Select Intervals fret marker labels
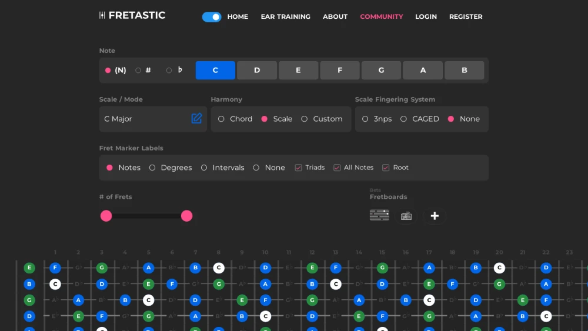The image size is (588, 331). [x=204, y=168]
